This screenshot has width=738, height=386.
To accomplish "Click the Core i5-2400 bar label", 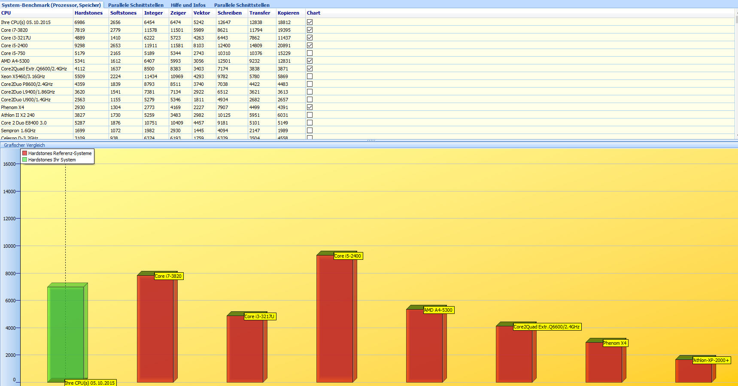I will (348, 256).
